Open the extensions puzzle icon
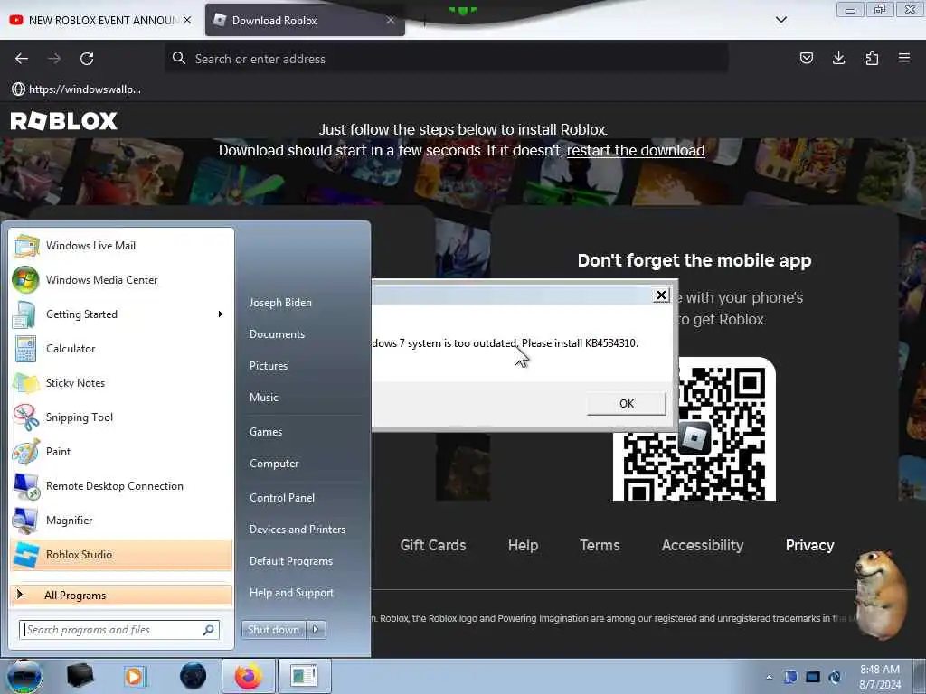 pos(872,58)
